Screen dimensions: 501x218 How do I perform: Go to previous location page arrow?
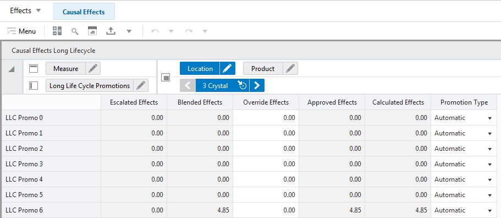coord(188,86)
